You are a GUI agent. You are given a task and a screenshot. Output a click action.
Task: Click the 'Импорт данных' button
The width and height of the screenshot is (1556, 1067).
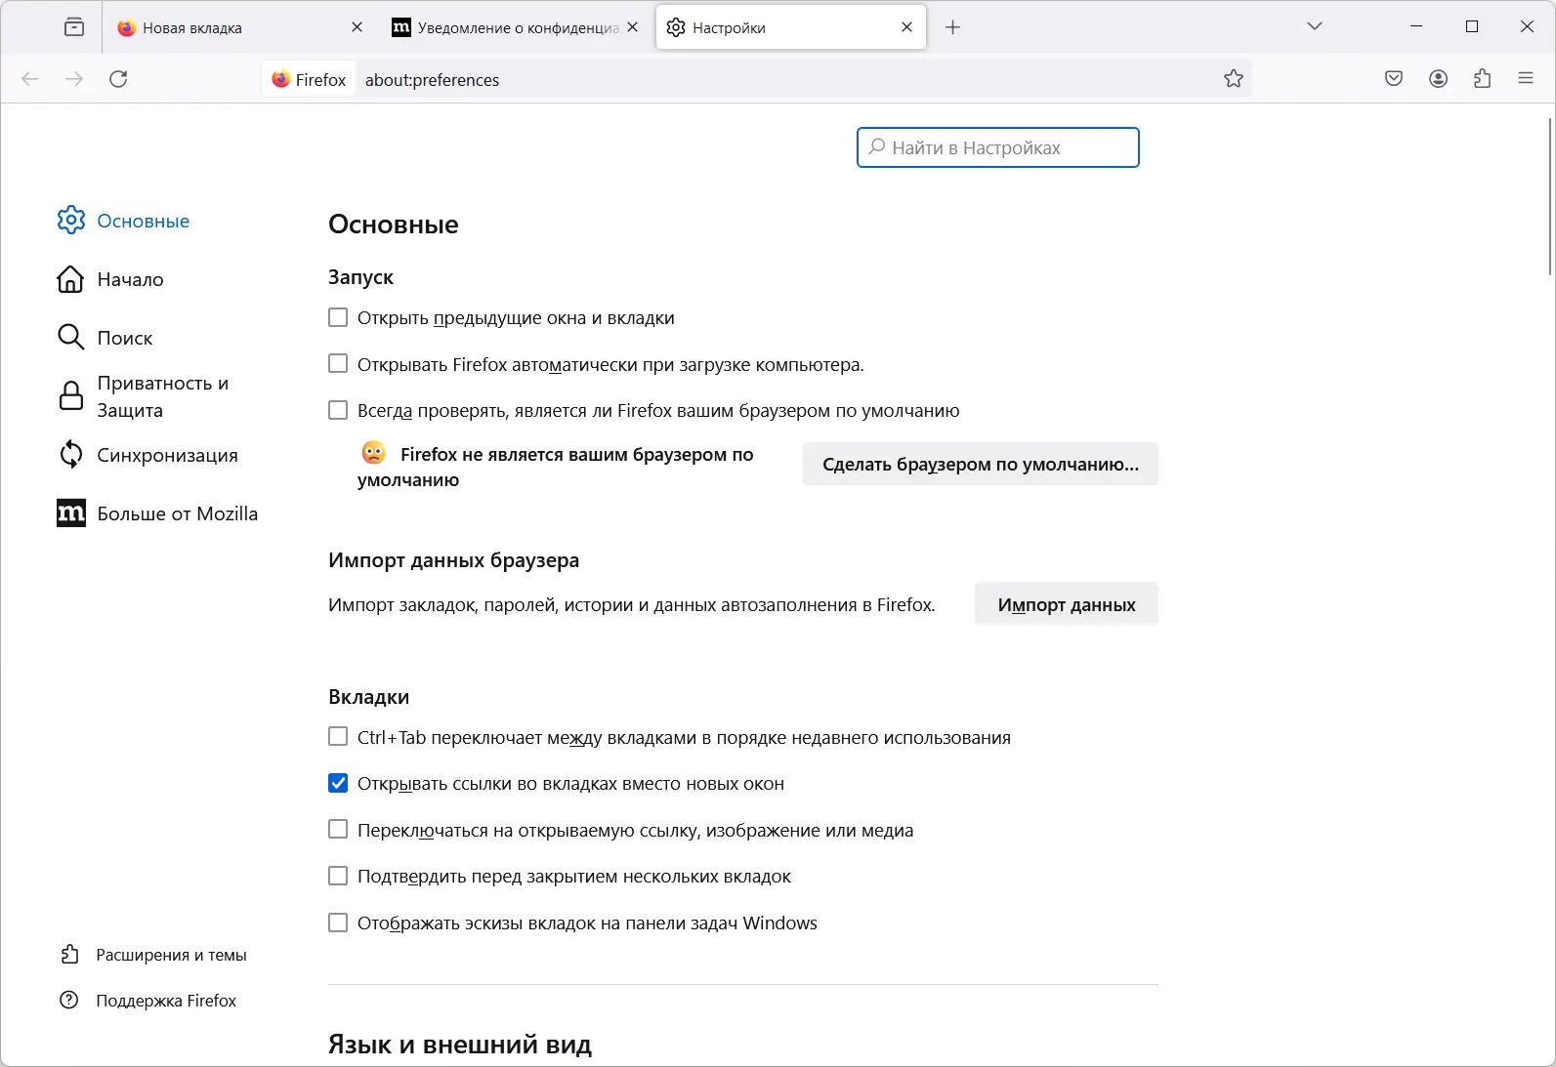1066,605
